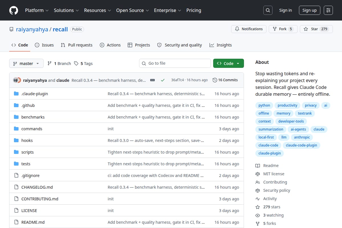
Task: Click the GitHub logo icon
Action: (x=14, y=10)
